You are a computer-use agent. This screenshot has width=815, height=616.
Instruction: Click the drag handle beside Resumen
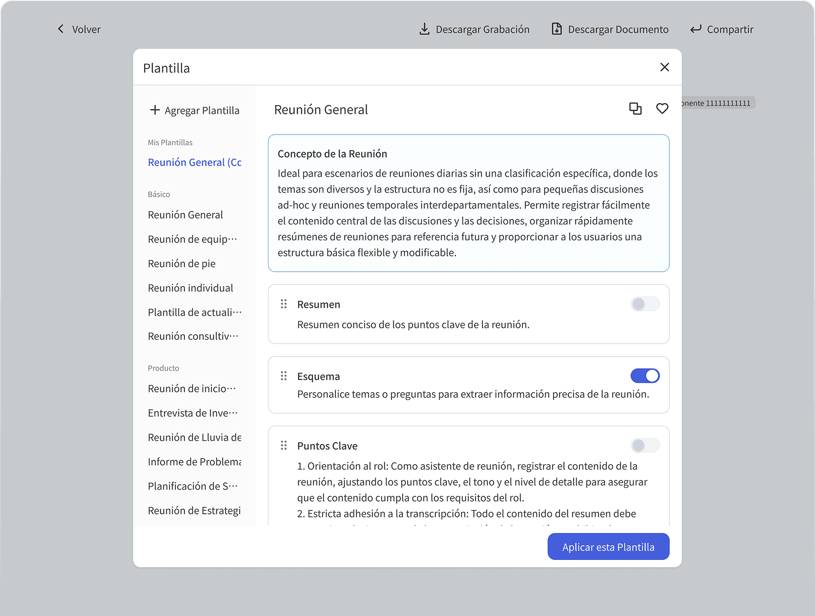(x=284, y=304)
